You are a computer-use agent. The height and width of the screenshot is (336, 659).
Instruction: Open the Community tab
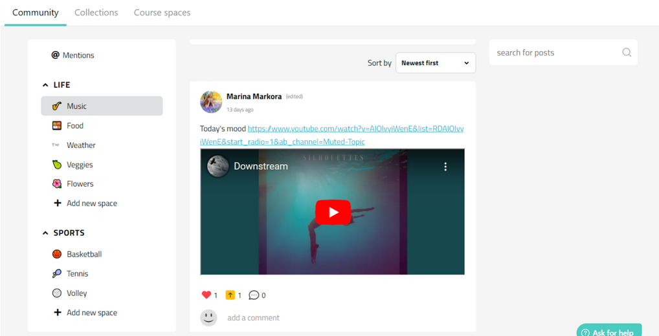point(36,12)
